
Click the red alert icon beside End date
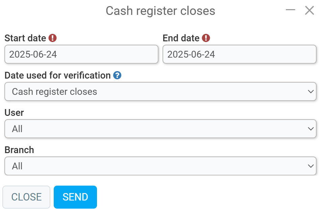206,38
